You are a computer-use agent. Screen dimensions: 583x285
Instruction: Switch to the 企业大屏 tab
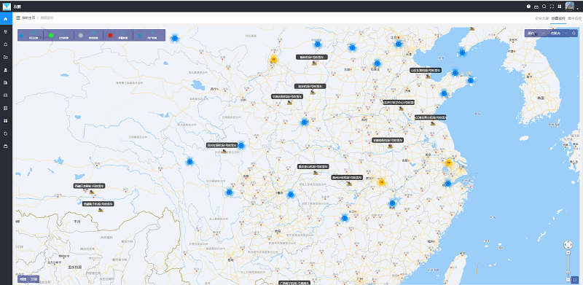[541, 18]
